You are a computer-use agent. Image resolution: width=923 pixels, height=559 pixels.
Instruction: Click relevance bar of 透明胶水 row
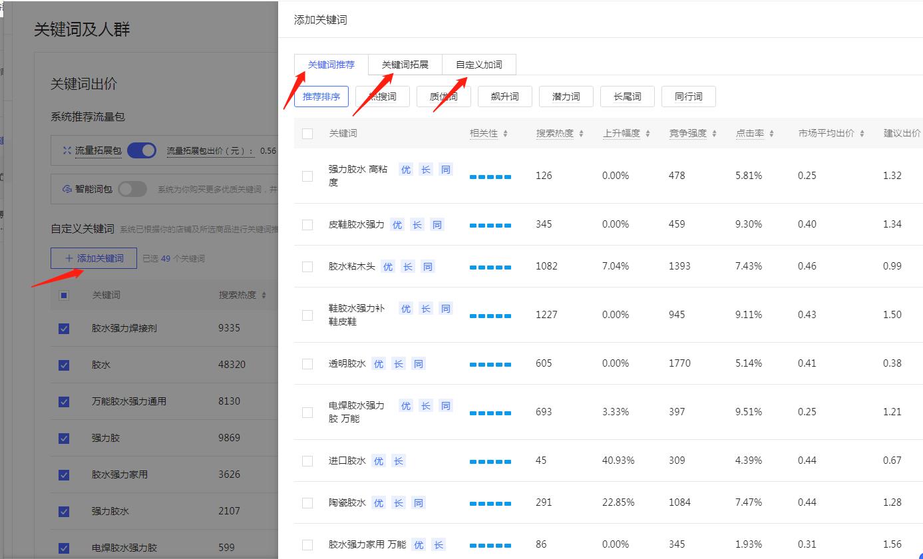pos(490,365)
